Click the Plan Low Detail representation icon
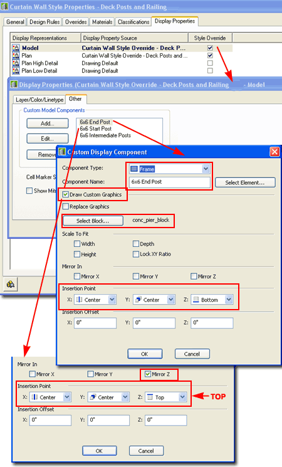Viewport: 282px width, 467px height. (16, 71)
